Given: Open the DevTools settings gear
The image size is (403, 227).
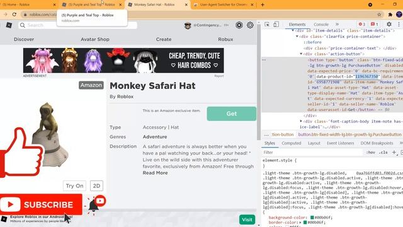Looking at the screenshot, I should pyautogui.click(x=389, y=24).
